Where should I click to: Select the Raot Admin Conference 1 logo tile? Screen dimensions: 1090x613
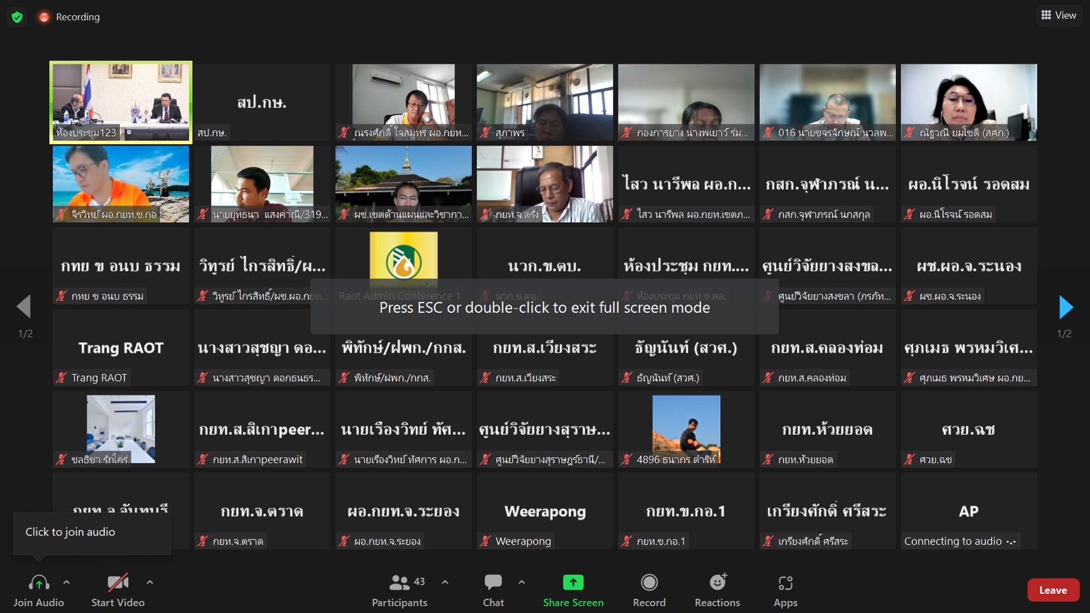tap(404, 266)
